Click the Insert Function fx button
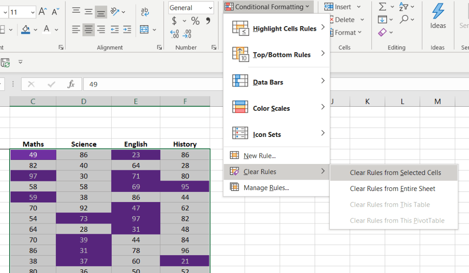Screen dimensions: 469x273 pos(71,84)
